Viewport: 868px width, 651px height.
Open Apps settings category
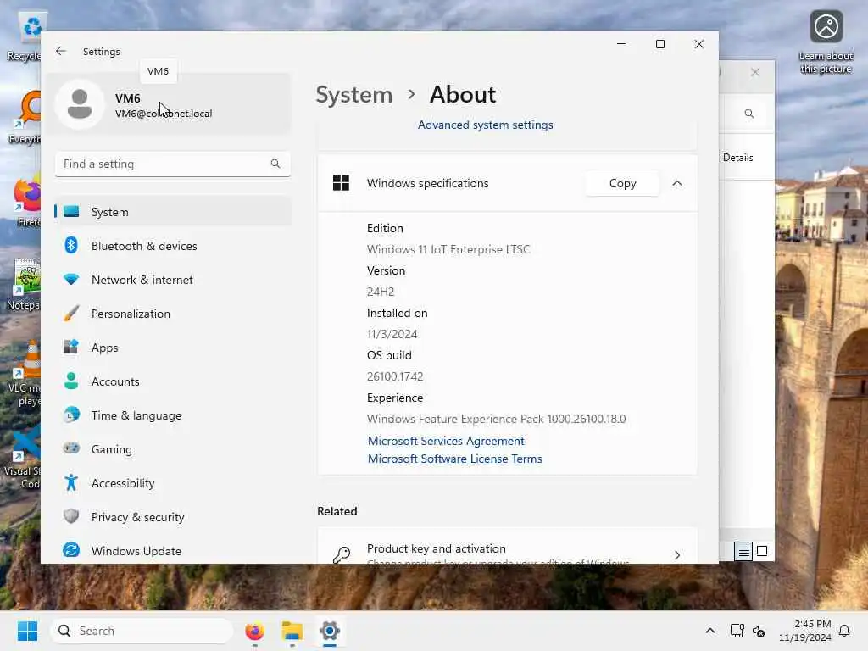click(x=173, y=348)
